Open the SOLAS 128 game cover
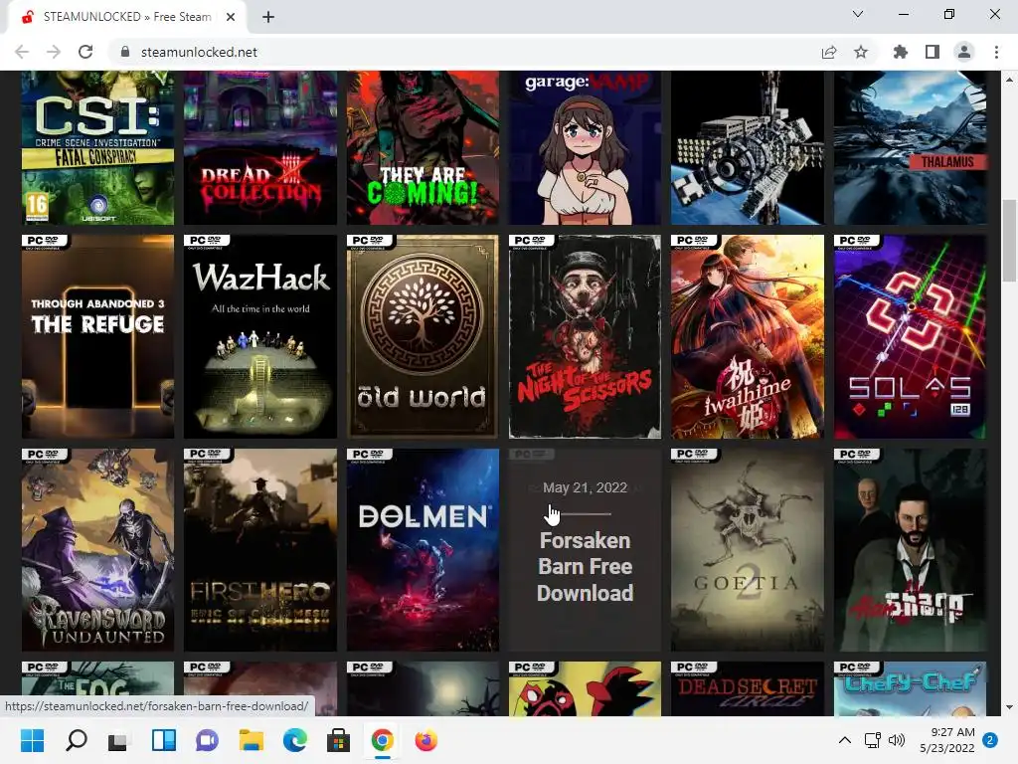This screenshot has width=1018, height=764. [911, 336]
